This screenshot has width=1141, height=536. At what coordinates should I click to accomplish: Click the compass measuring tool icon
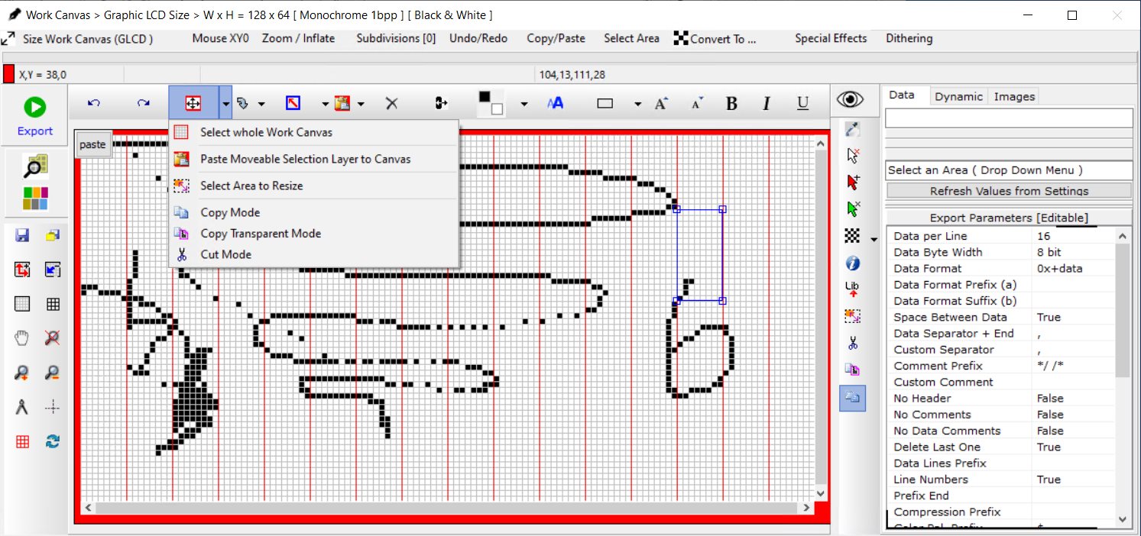point(22,407)
